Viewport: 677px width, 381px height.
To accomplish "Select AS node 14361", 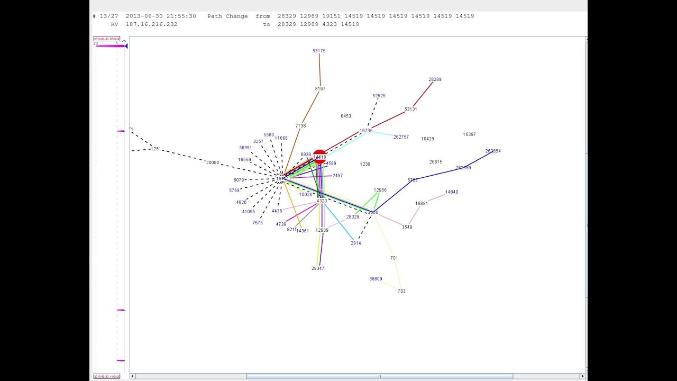I will pyautogui.click(x=303, y=231).
